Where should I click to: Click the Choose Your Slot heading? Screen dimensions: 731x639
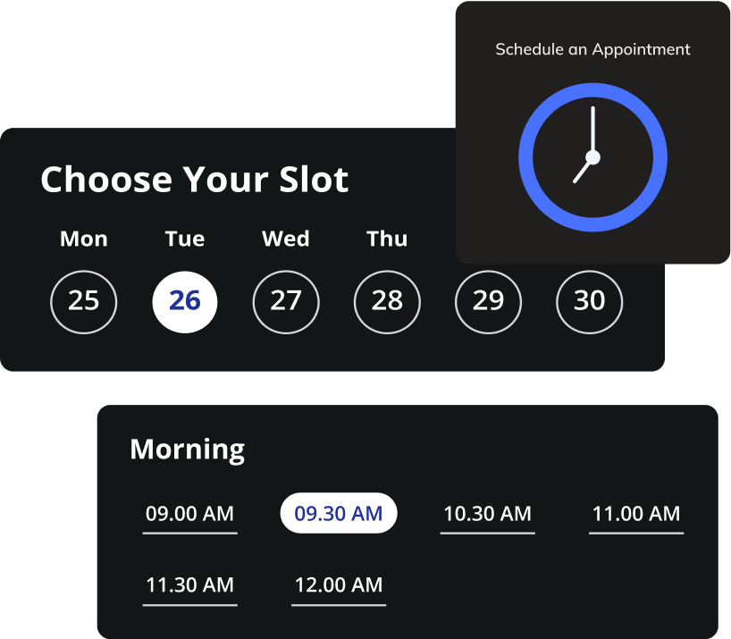pyautogui.click(x=194, y=180)
